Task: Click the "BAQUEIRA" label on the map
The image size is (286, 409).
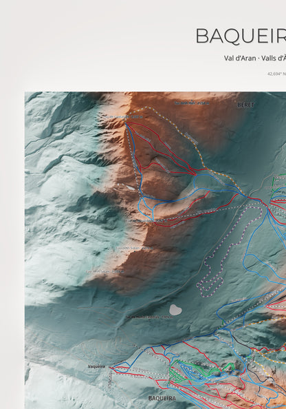Action: point(162,398)
